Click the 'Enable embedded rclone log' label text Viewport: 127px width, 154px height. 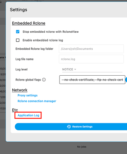43,40
